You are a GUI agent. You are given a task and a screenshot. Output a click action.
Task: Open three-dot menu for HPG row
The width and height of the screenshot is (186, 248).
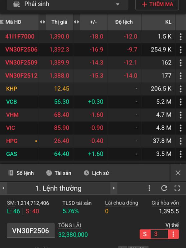tap(181, 141)
